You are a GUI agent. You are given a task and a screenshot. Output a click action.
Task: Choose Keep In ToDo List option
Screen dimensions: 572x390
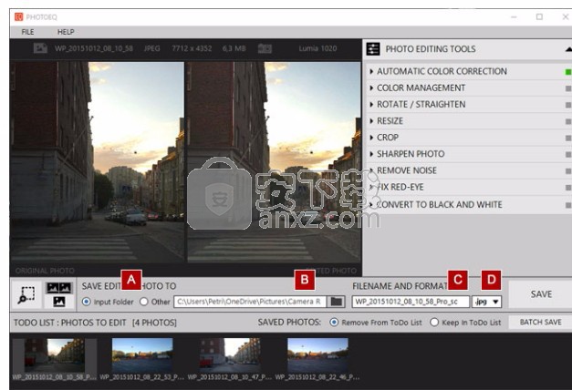[x=434, y=323]
